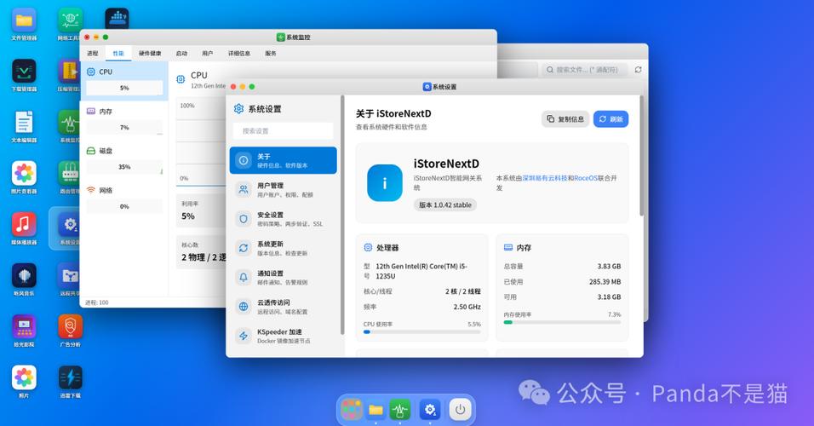Select 网络 item in monitor sidebar
Image resolution: width=814 pixels, height=426 pixels.
124,199
